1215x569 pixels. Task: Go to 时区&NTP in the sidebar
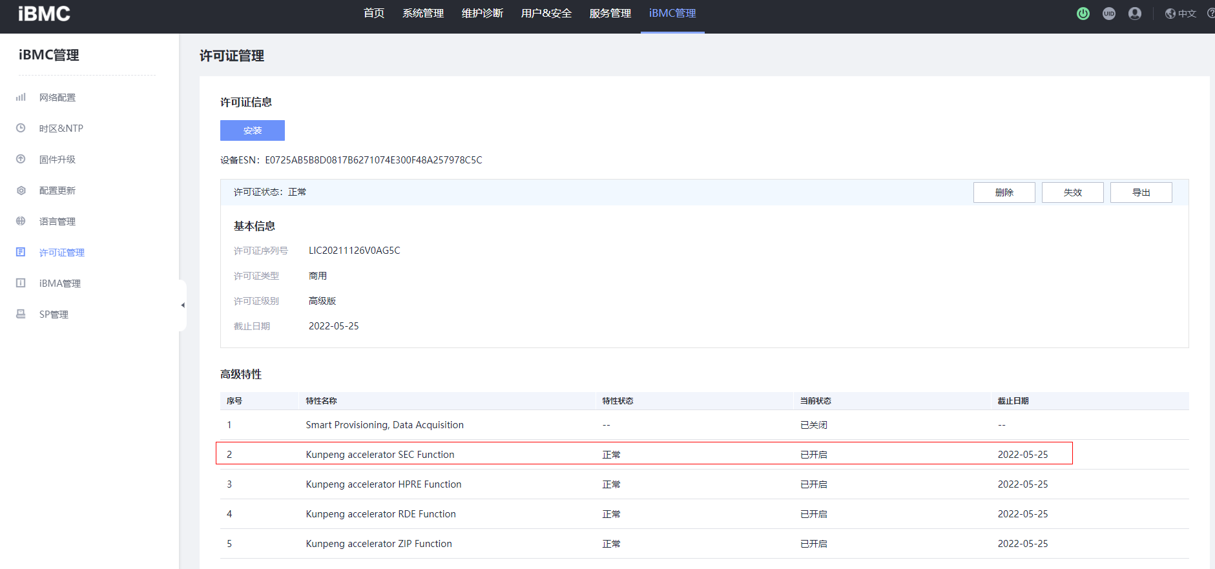click(61, 129)
